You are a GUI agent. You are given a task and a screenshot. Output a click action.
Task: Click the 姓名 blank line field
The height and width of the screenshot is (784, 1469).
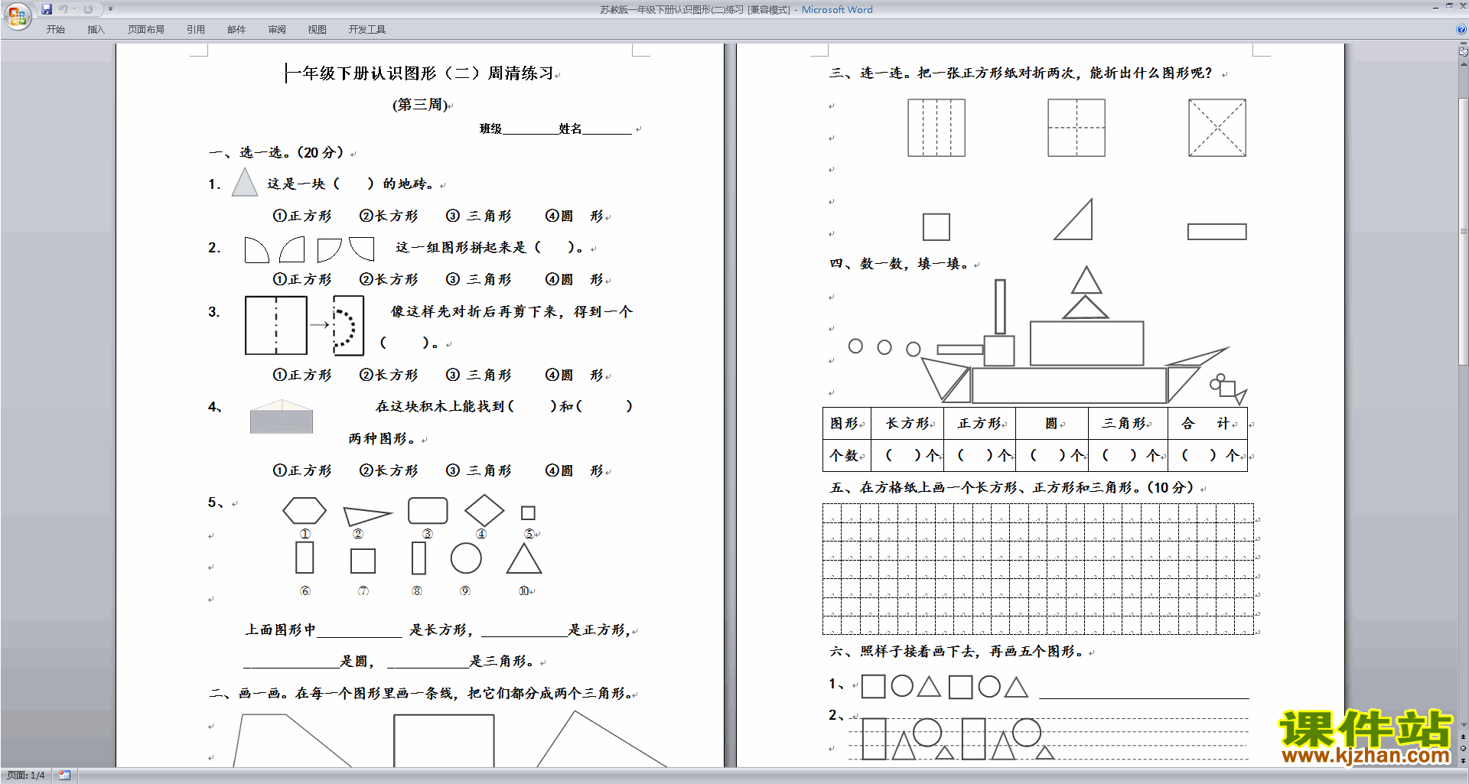pyautogui.click(x=607, y=128)
